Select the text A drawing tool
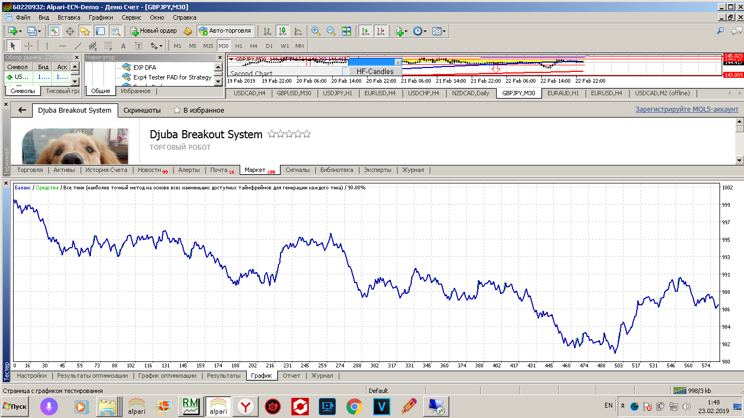Image resolution: width=744 pixels, height=418 pixels. click(x=123, y=46)
